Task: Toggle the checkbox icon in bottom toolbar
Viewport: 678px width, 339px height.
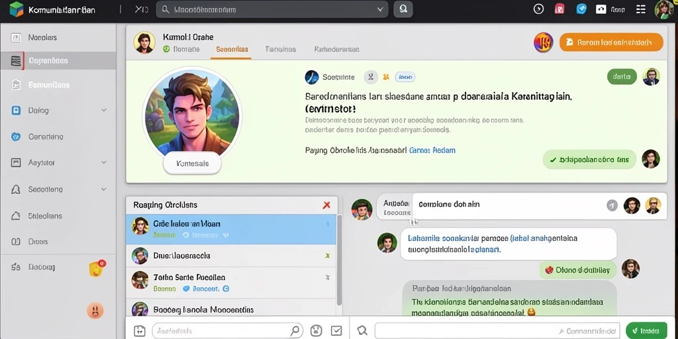Action: 336,331
